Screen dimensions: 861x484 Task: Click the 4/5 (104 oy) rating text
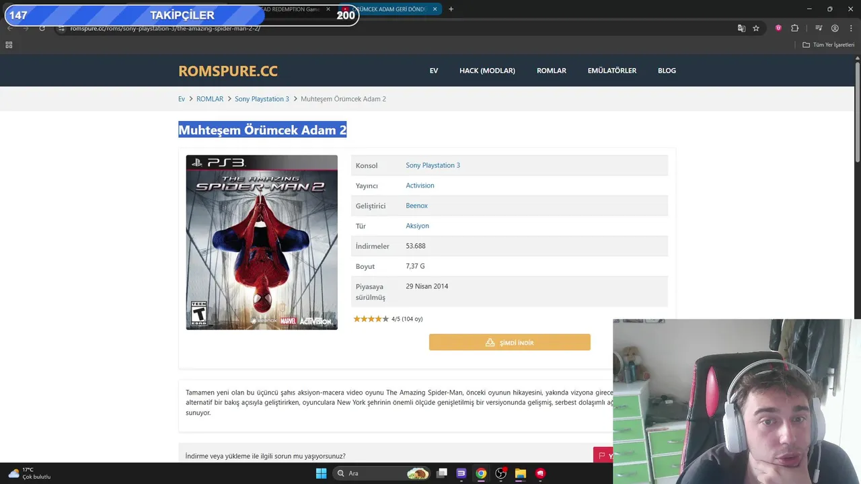(x=407, y=319)
